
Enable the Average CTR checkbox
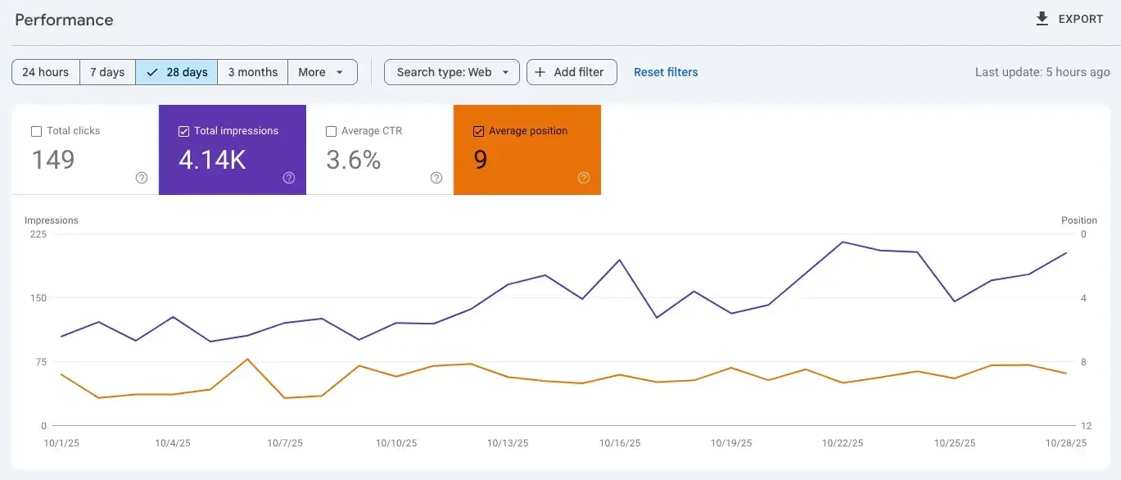pyautogui.click(x=331, y=131)
